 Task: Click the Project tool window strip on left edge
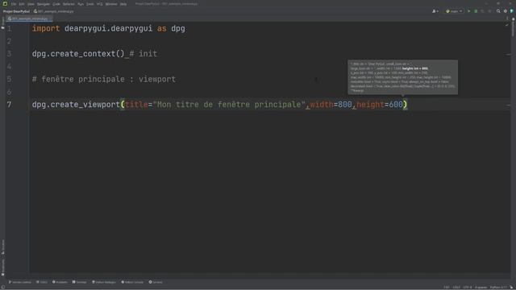2,23
